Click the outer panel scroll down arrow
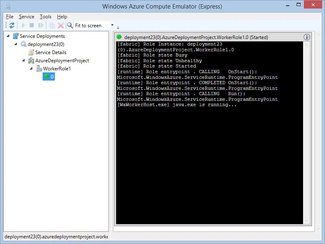Viewport: 325px width, 244px height. coord(318,229)
